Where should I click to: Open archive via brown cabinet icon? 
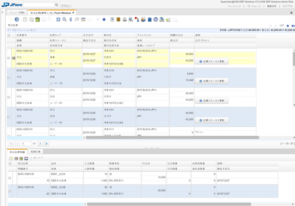pyautogui.click(x=119, y=19)
